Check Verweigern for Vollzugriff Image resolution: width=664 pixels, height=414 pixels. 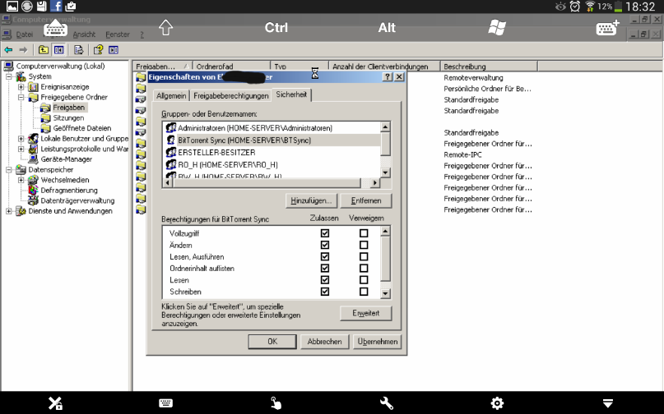(x=364, y=233)
